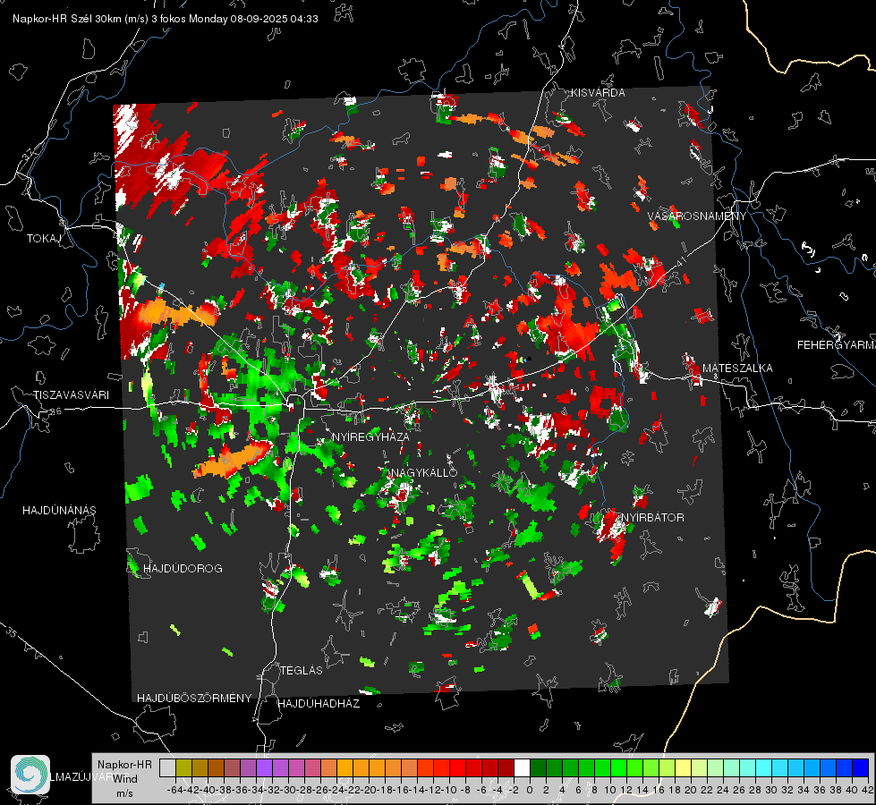Click the m/s unit label in legend

click(124, 793)
